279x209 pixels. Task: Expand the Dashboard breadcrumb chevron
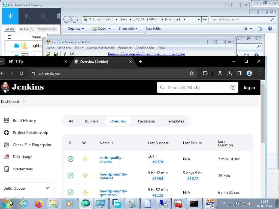[x=24, y=101]
